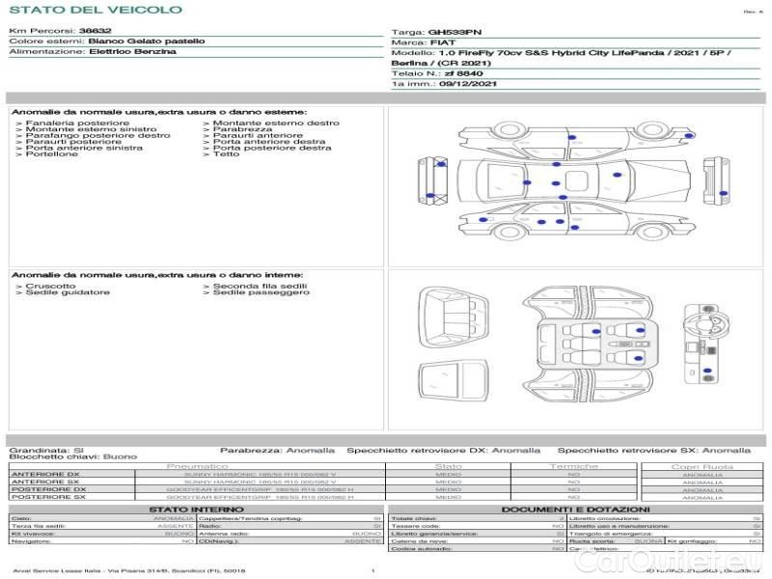
Task: Select the POSTERIORE SX tyre row label
Action: pyautogui.click(x=47, y=497)
